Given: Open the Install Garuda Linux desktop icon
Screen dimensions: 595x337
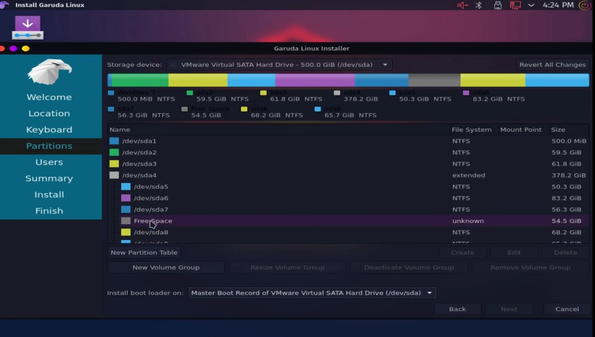Looking at the screenshot, I should (x=28, y=28).
